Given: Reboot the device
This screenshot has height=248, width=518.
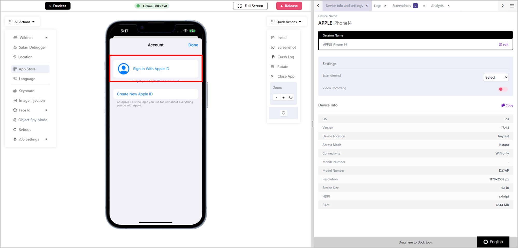Looking at the screenshot, I should tap(22, 130).
